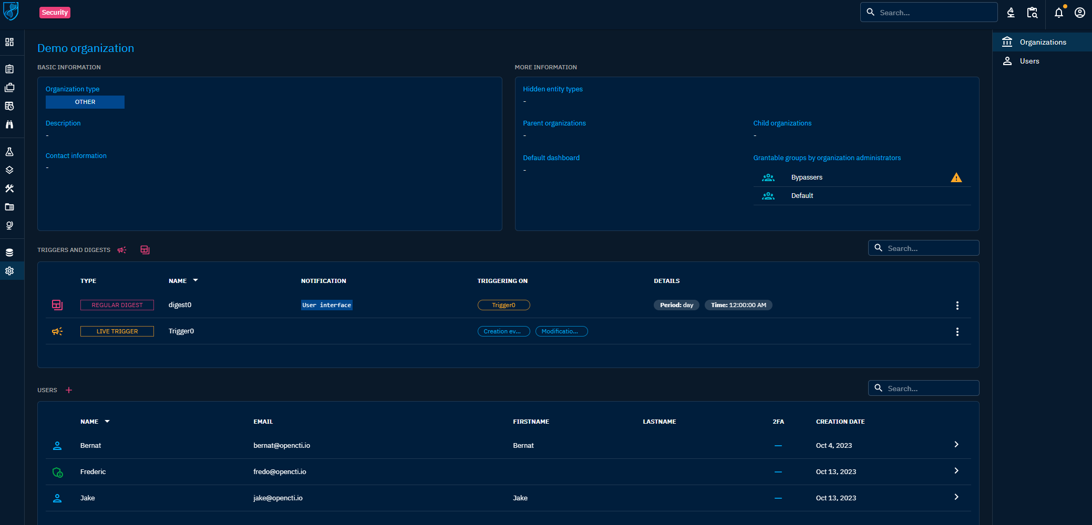
Task: Click the add regular digest icon
Action: pyautogui.click(x=145, y=250)
